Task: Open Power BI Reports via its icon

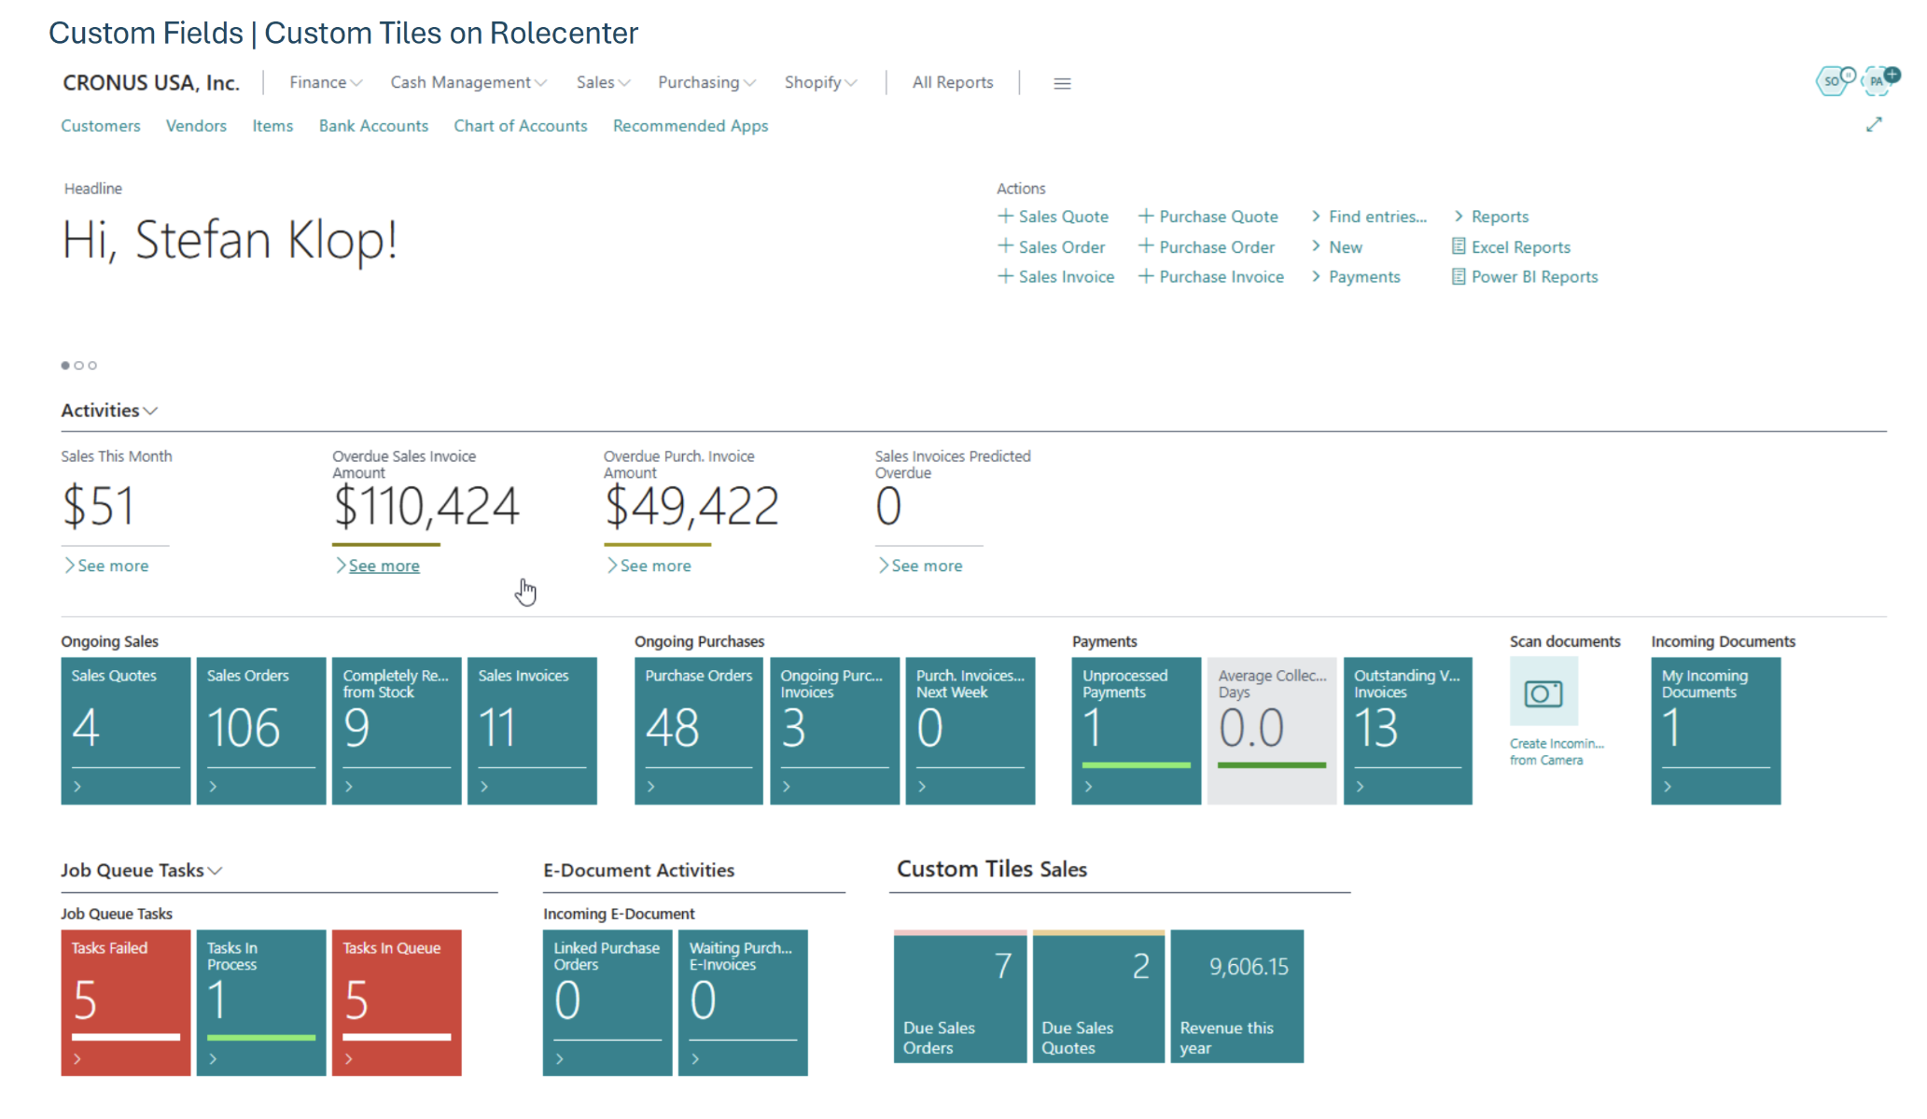Action: pyautogui.click(x=1459, y=277)
